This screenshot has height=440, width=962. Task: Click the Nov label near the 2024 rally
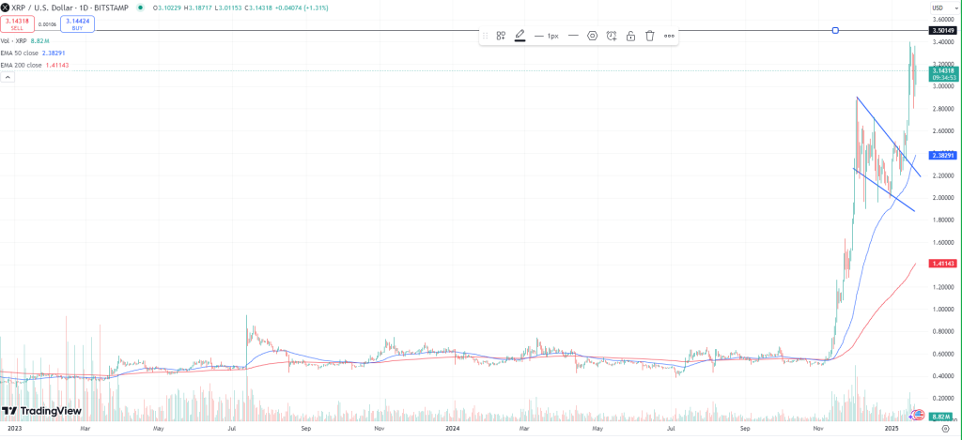click(818, 429)
